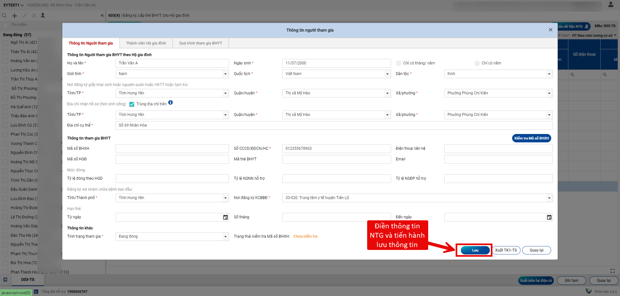Click the user icon in left toolbar

[43, 15]
